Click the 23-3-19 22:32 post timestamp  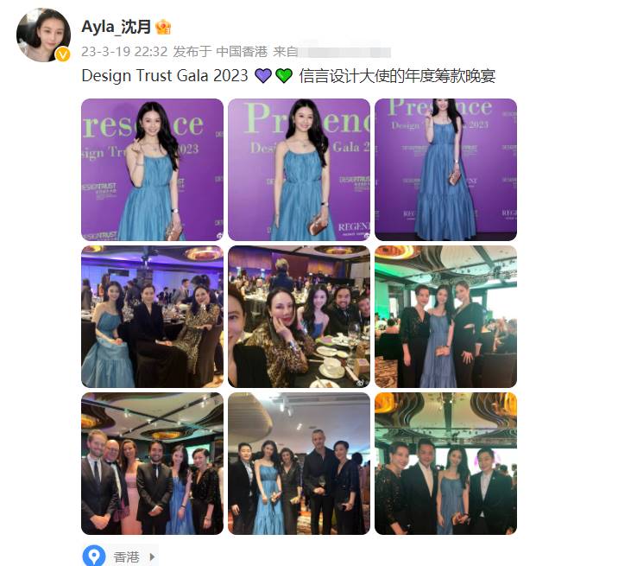click(x=124, y=52)
